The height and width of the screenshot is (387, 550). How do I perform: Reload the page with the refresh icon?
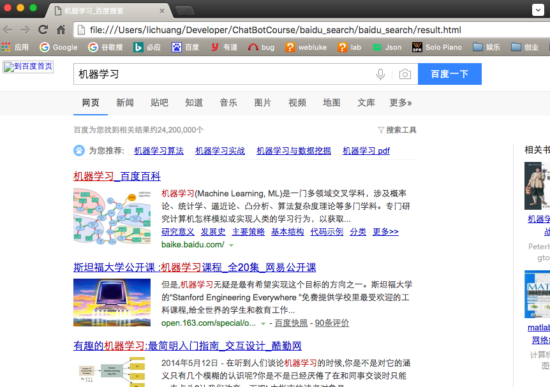[43, 29]
